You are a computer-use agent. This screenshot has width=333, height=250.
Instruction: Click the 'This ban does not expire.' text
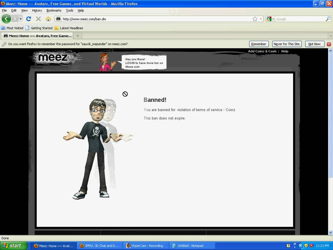(164, 118)
